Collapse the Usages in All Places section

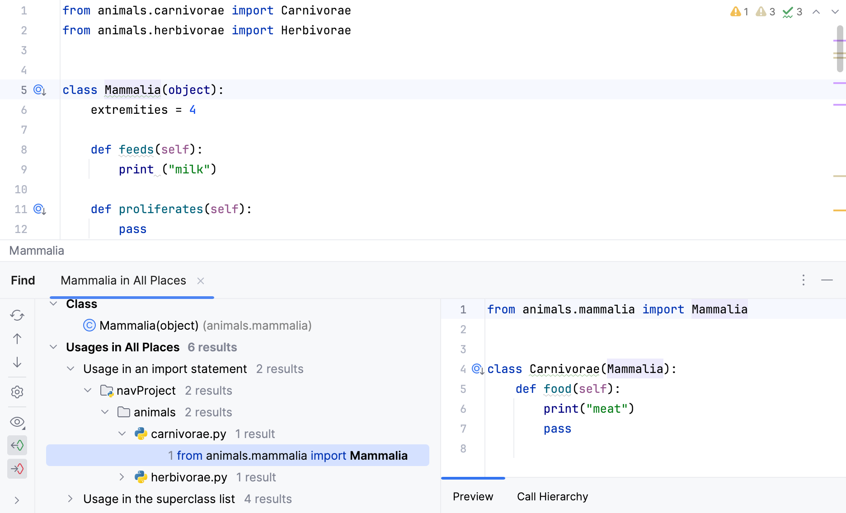coord(53,347)
